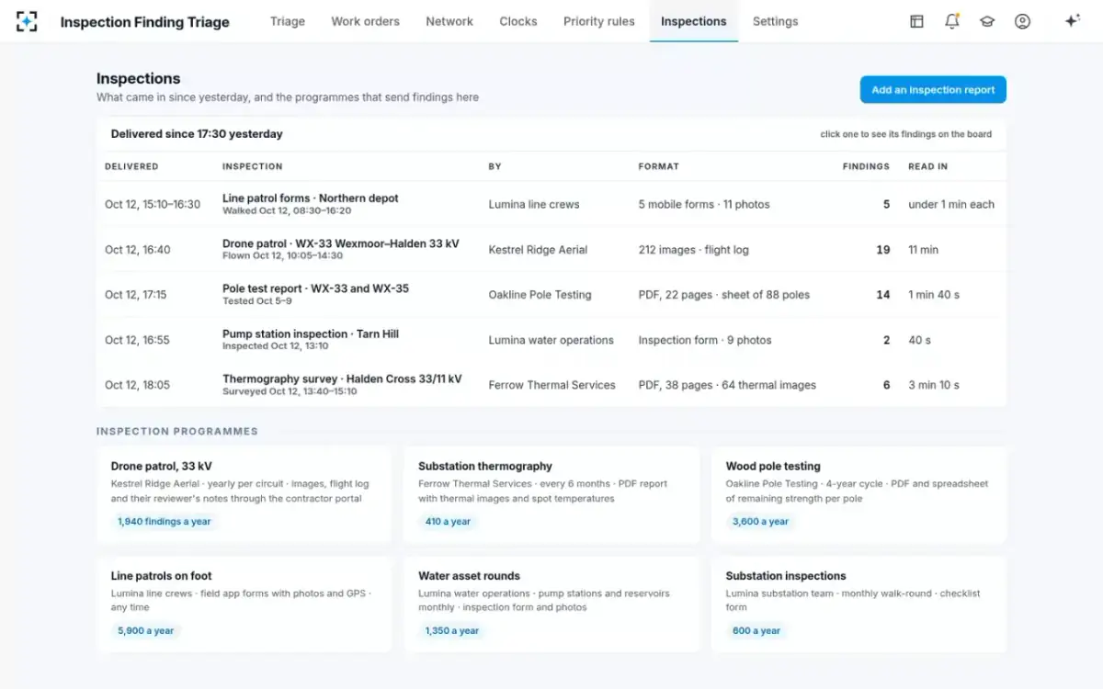This screenshot has height=689, width=1103.
Task: Click the 410 a year badge
Action: (x=448, y=521)
